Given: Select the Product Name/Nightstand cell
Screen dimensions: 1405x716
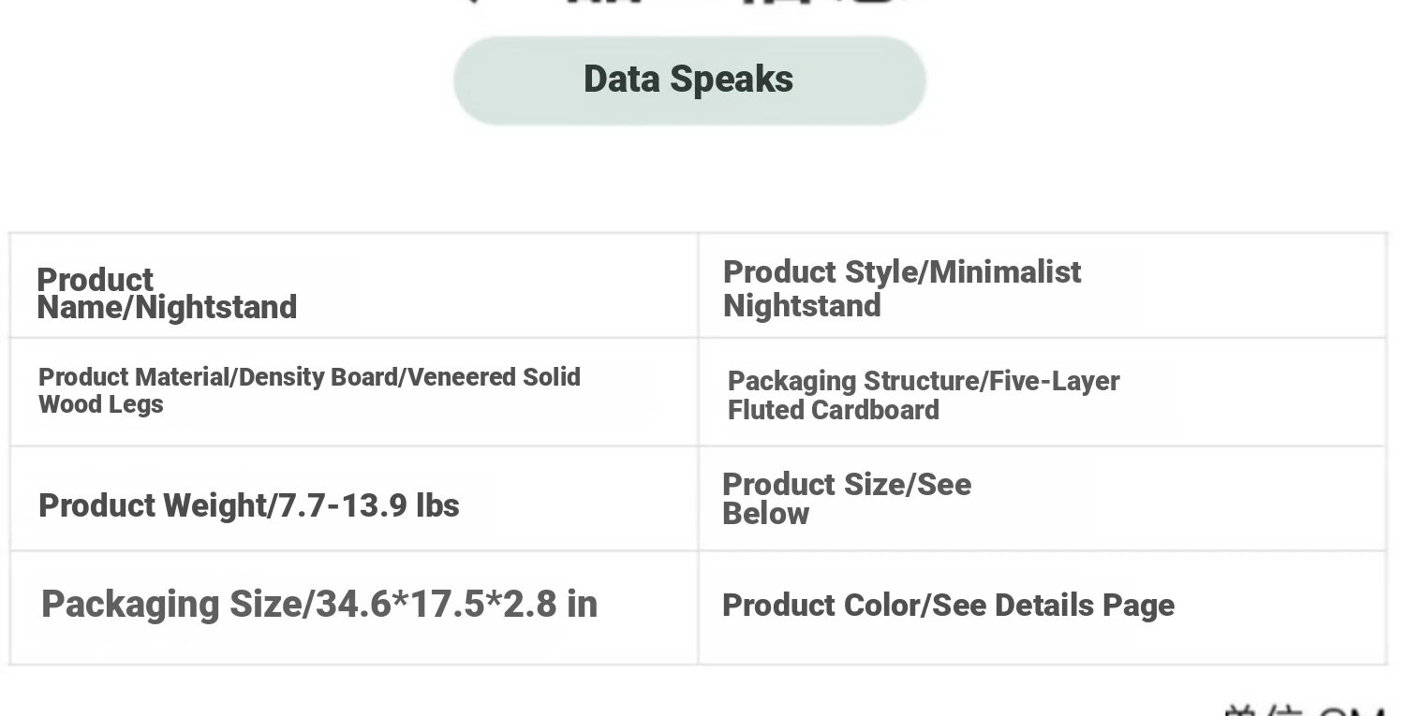Looking at the screenshot, I should coord(354,285).
